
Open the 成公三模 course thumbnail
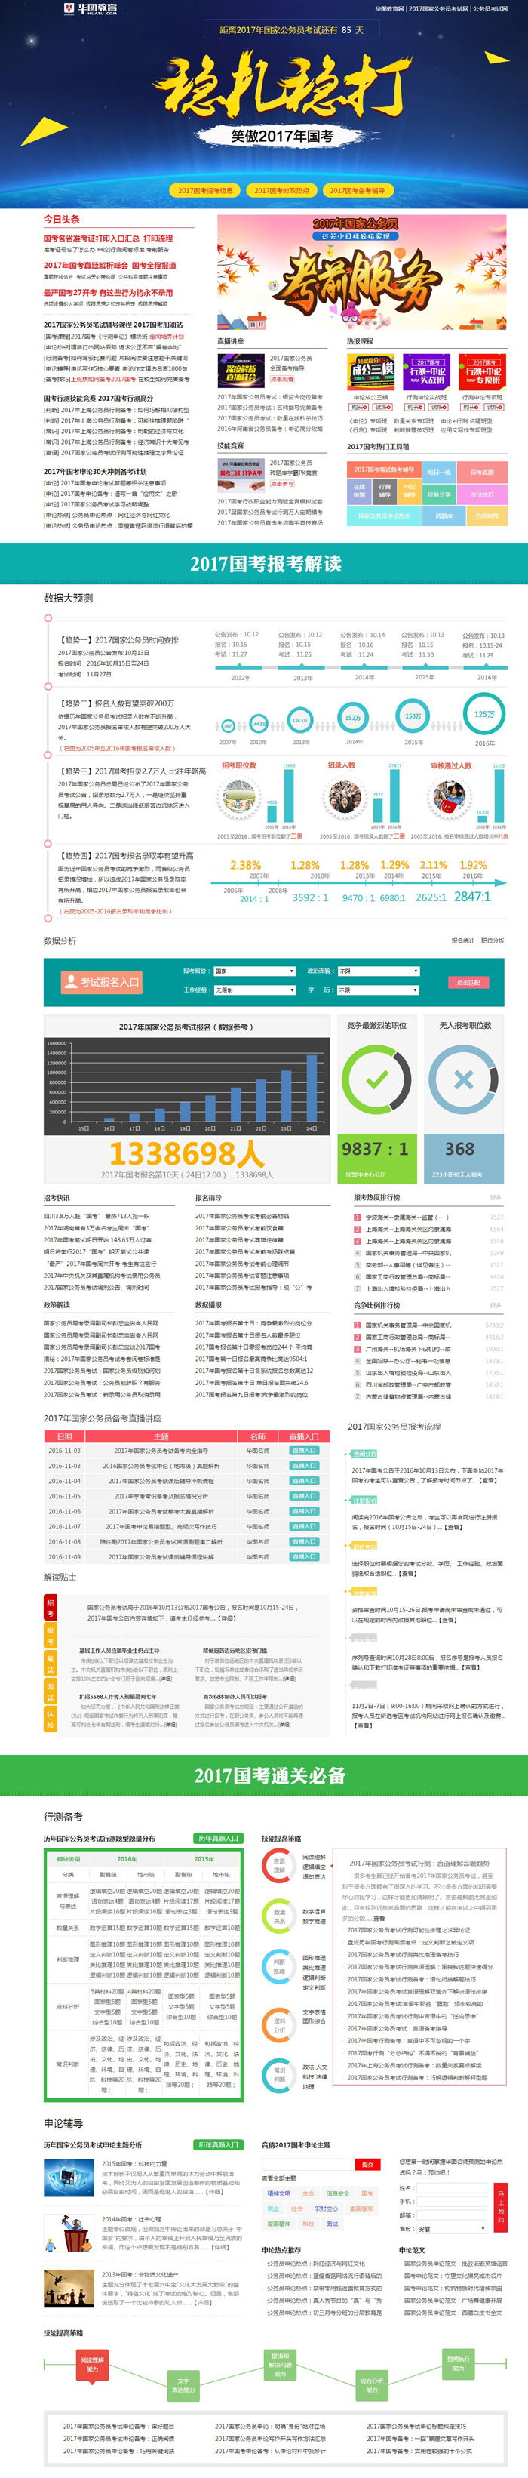tap(370, 371)
